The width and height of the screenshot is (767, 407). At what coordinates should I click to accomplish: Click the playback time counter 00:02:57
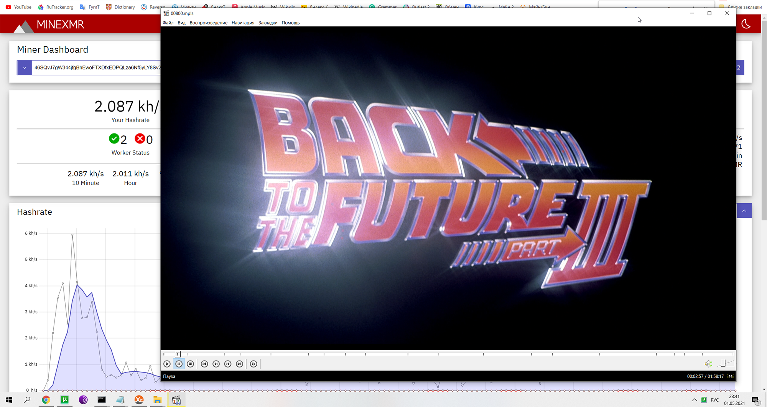click(x=695, y=376)
